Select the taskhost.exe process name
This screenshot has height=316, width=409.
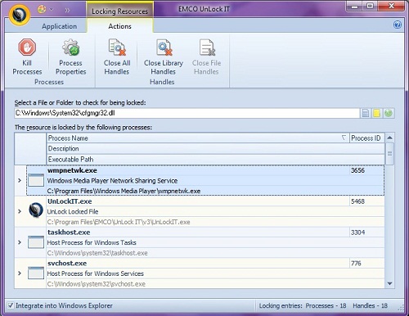[x=69, y=232]
